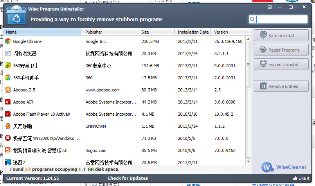Click the thumbs-up Like it icon
Image resolution: width=315 pixels, height=186 pixels.
[295, 178]
